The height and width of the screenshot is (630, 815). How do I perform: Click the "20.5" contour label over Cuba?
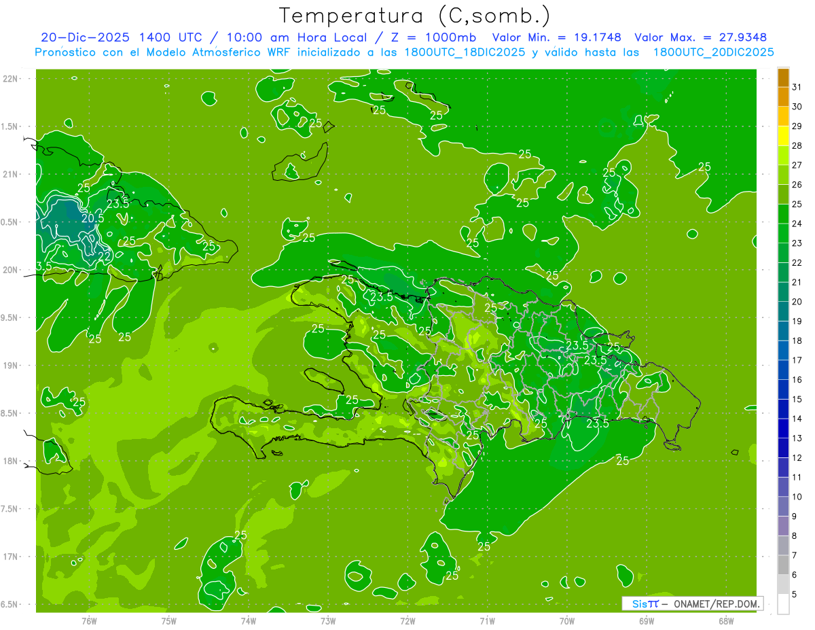93,219
